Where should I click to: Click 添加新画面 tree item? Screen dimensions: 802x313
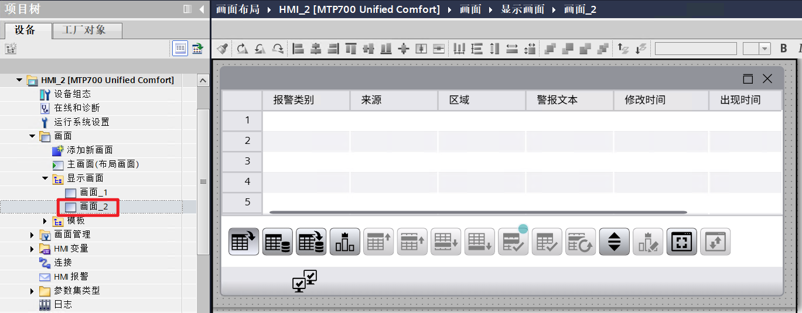coord(90,150)
